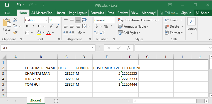
Task: Switch to the AJ Macros Tool tab
Action: (42, 13)
